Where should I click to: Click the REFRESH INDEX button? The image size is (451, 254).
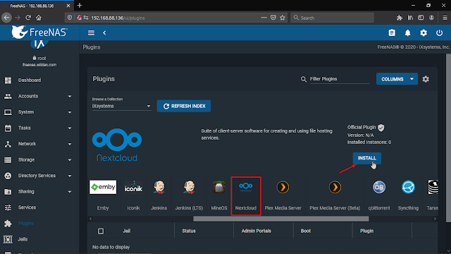(184, 106)
